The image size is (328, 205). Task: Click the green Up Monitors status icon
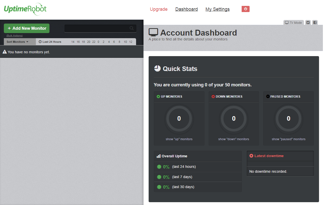coord(158,97)
